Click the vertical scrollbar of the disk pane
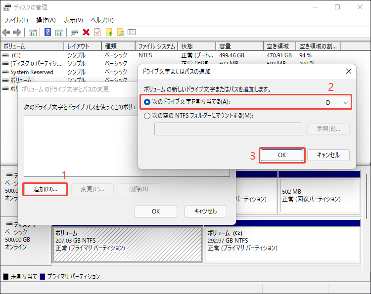Viewport: 371px width, 294px height. 367,196
